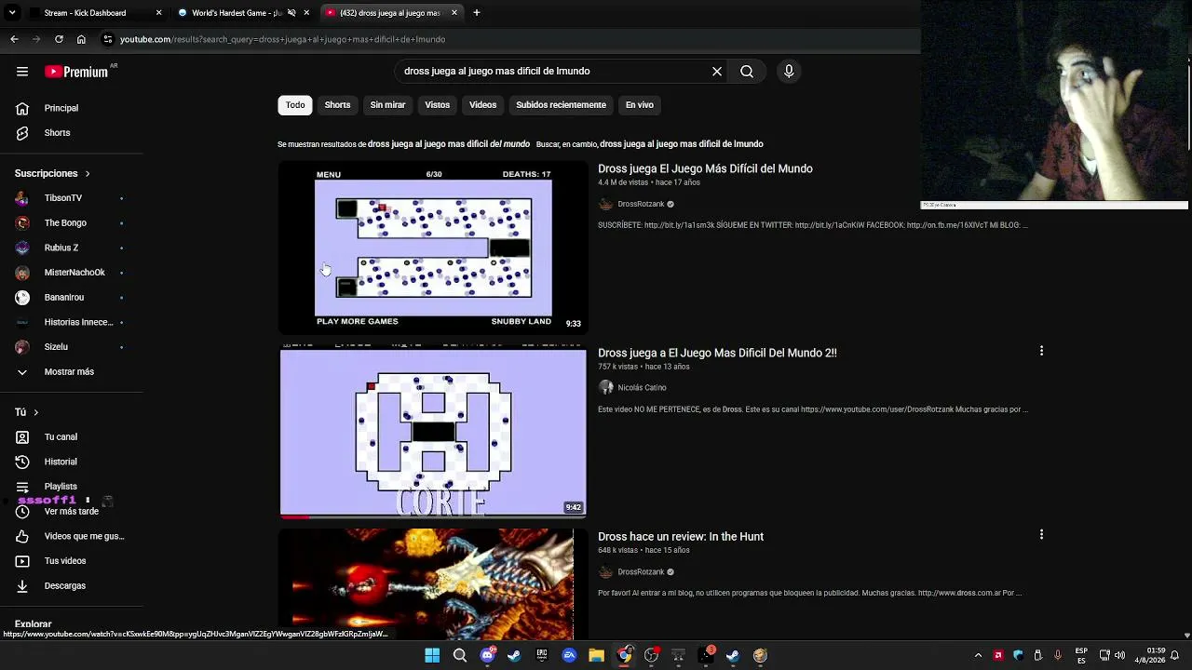Image resolution: width=1192 pixels, height=670 pixels.
Task: Select the Shorts filter chip
Action: 337,105
